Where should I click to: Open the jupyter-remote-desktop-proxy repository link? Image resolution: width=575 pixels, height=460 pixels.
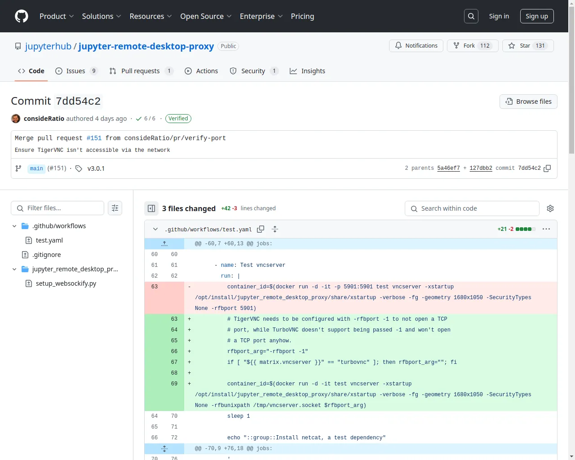pyautogui.click(x=146, y=46)
